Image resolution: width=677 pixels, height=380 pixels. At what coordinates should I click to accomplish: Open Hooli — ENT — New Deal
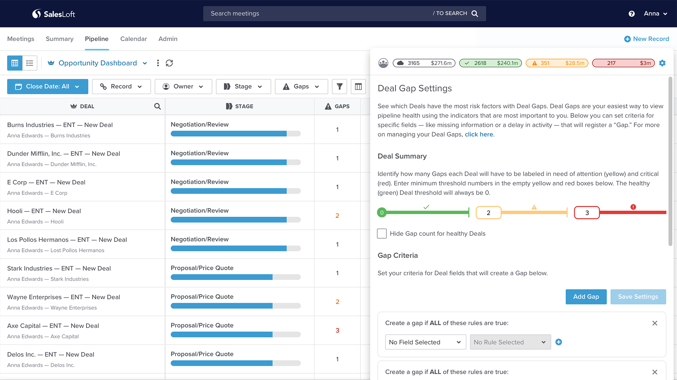coord(44,211)
